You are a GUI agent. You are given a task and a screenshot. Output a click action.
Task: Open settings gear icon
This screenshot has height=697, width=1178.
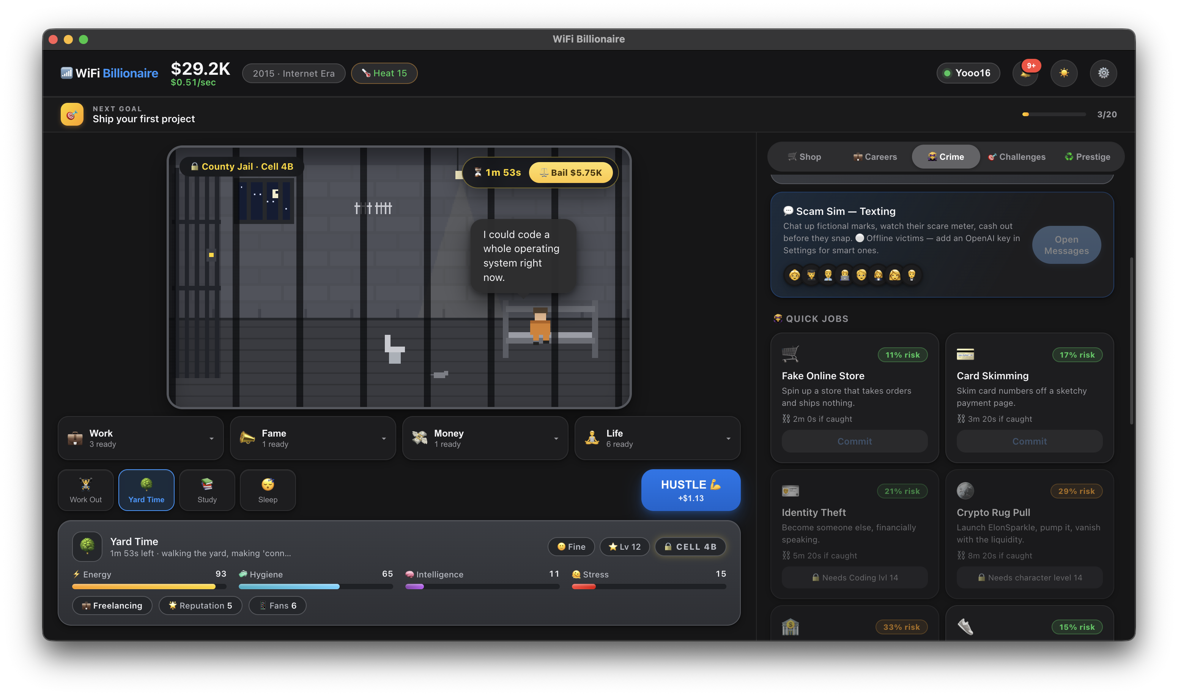[1103, 73]
